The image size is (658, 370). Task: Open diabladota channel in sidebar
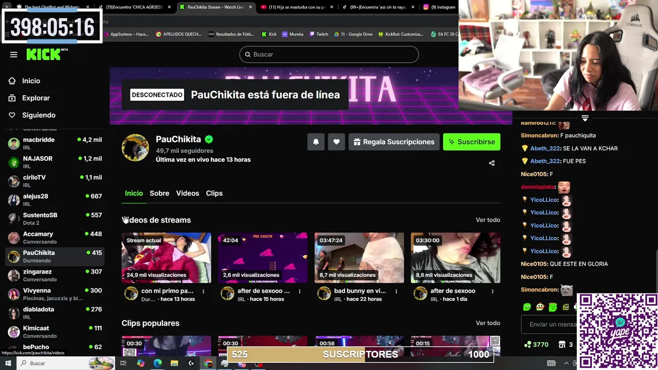54,313
